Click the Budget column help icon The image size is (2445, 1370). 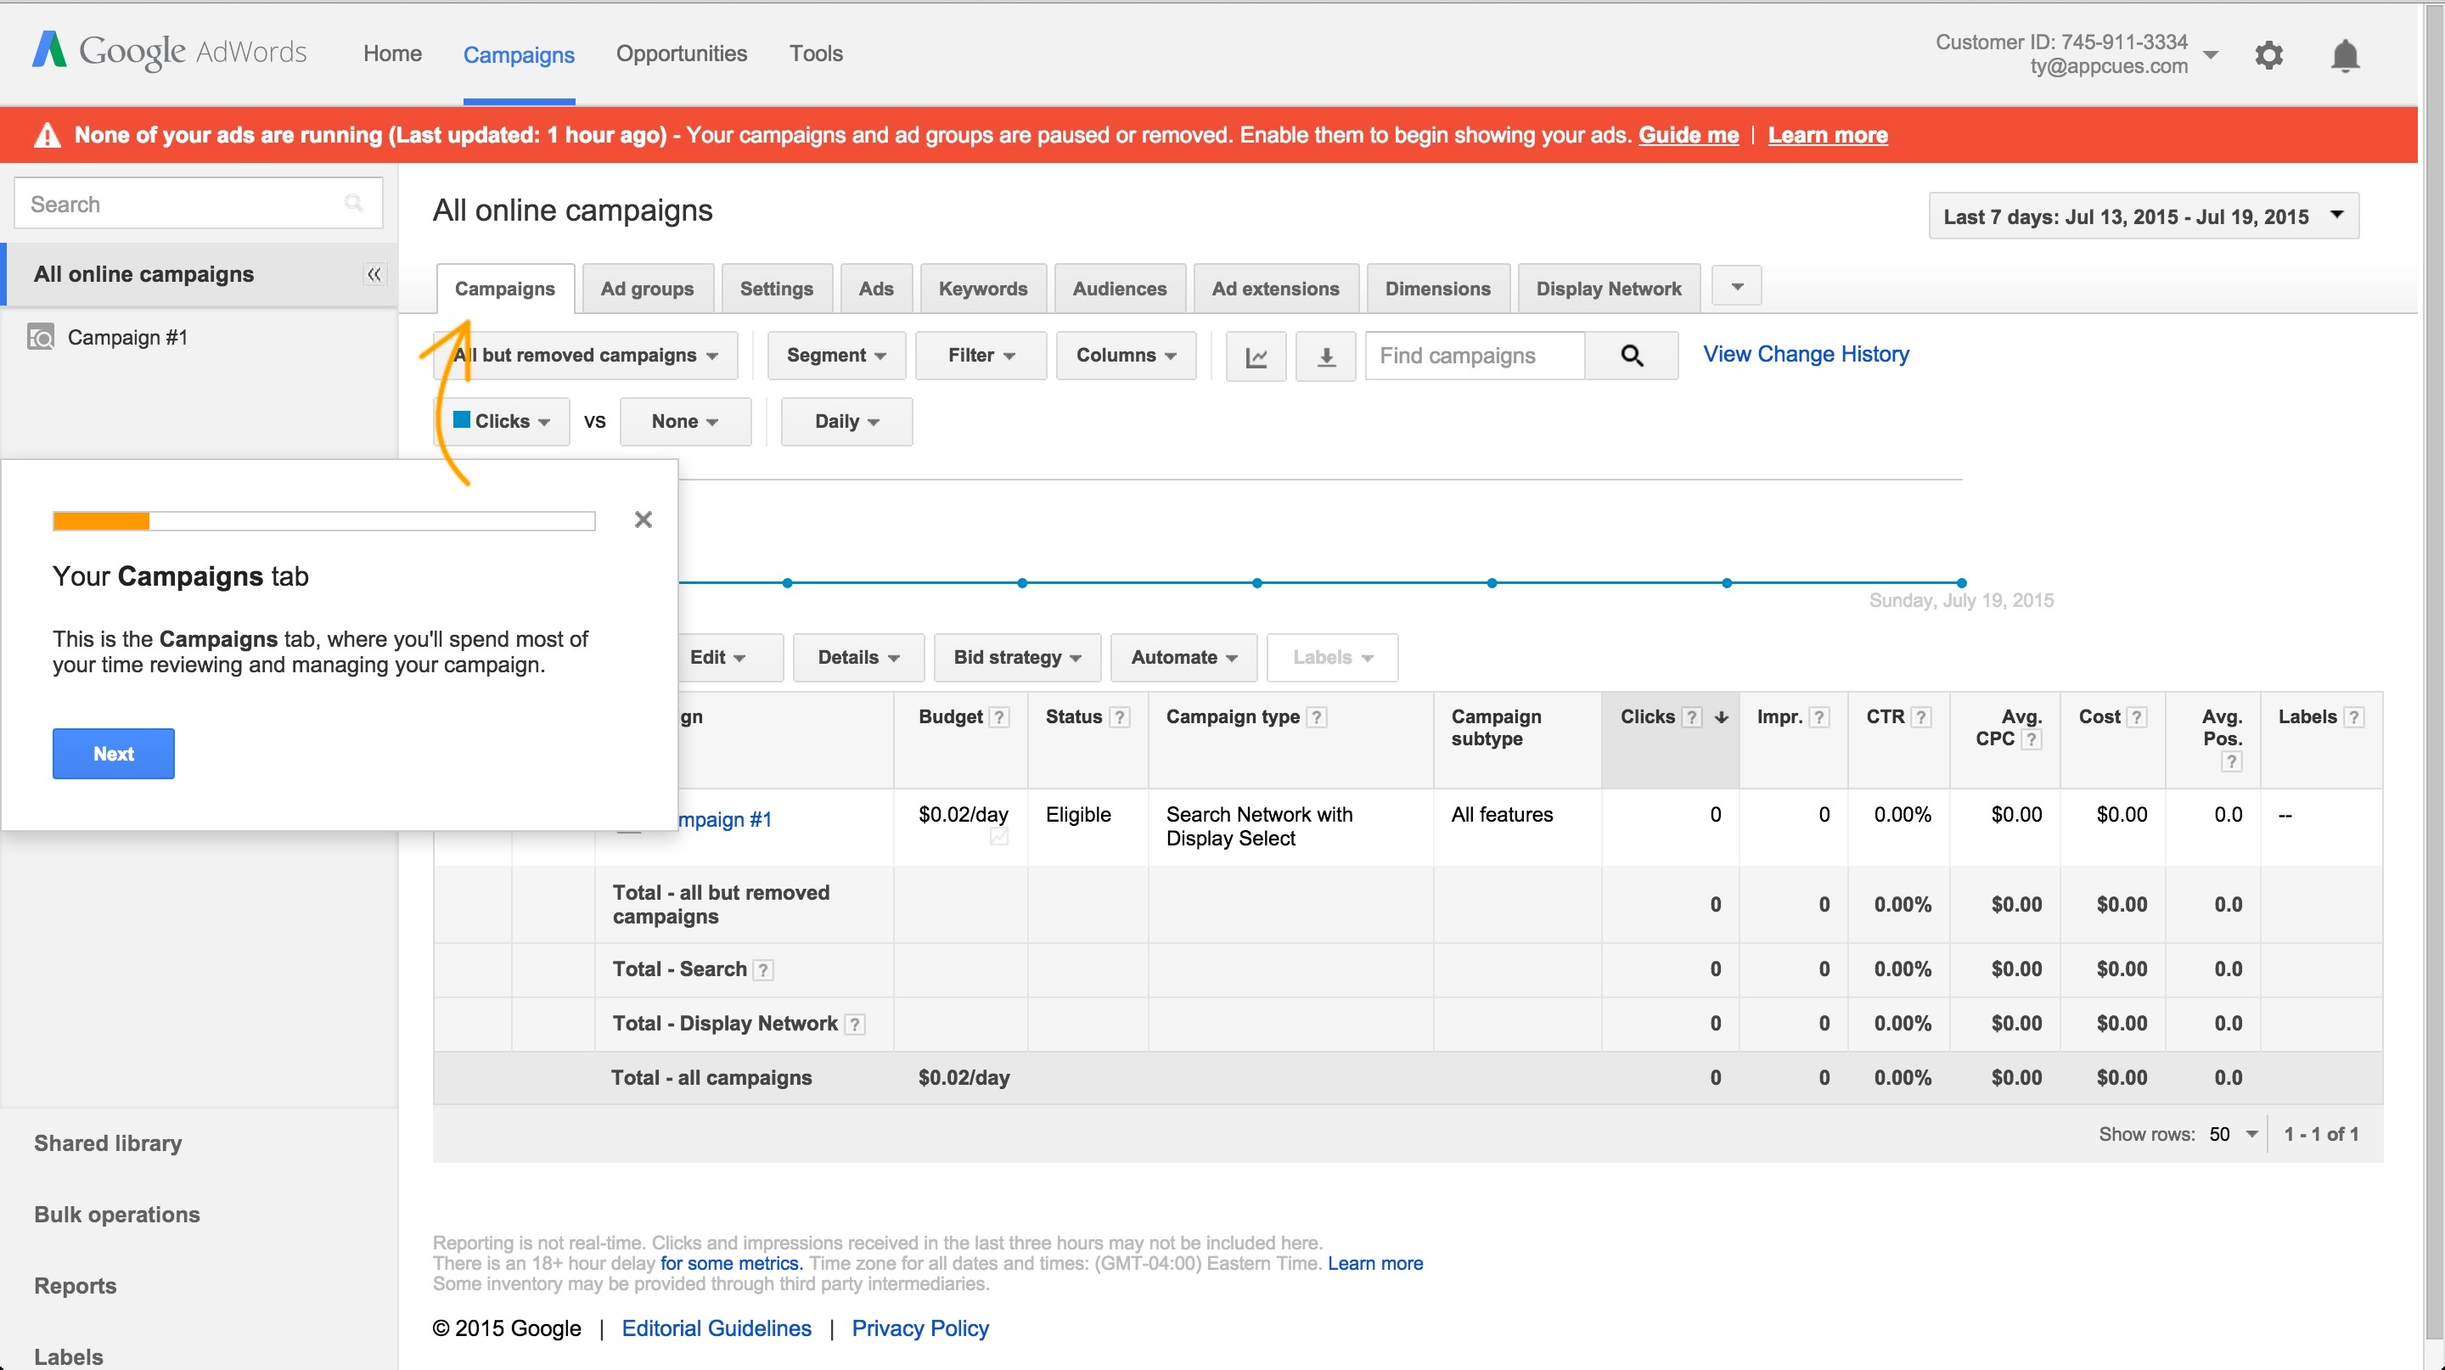point(998,717)
